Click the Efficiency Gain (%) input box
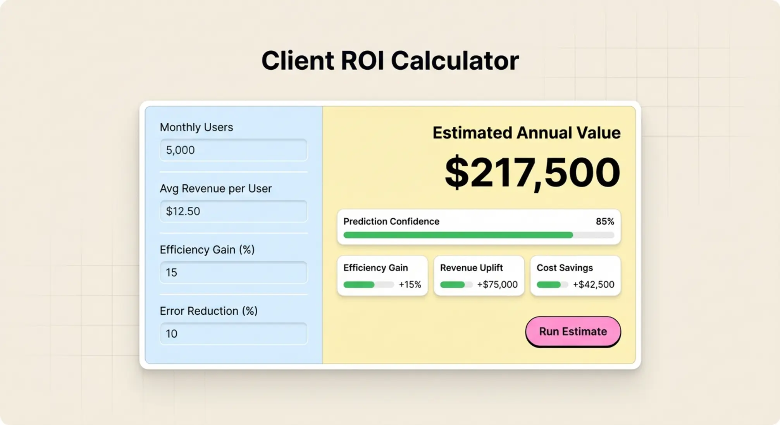 [x=234, y=272]
